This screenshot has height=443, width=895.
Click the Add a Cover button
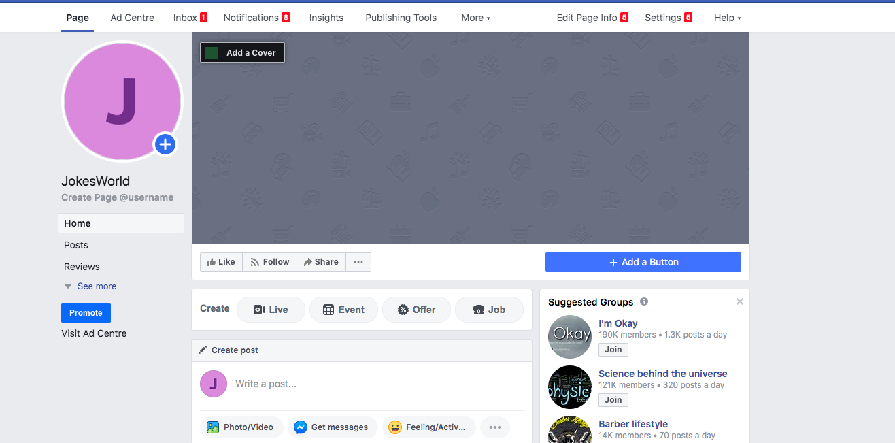242,52
